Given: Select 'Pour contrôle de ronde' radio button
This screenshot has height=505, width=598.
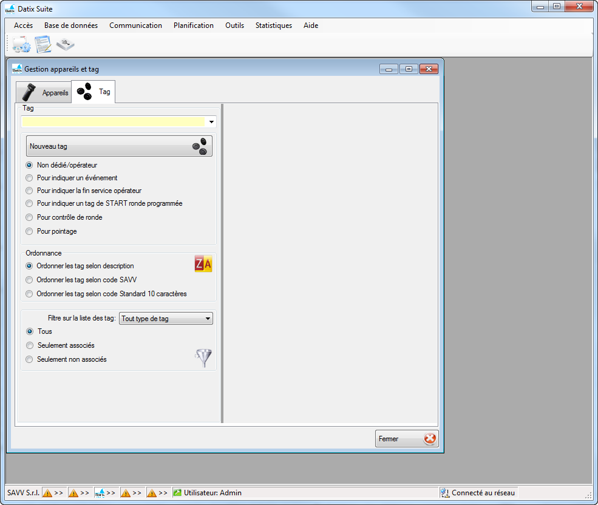Looking at the screenshot, I should [x=29, y=217].
